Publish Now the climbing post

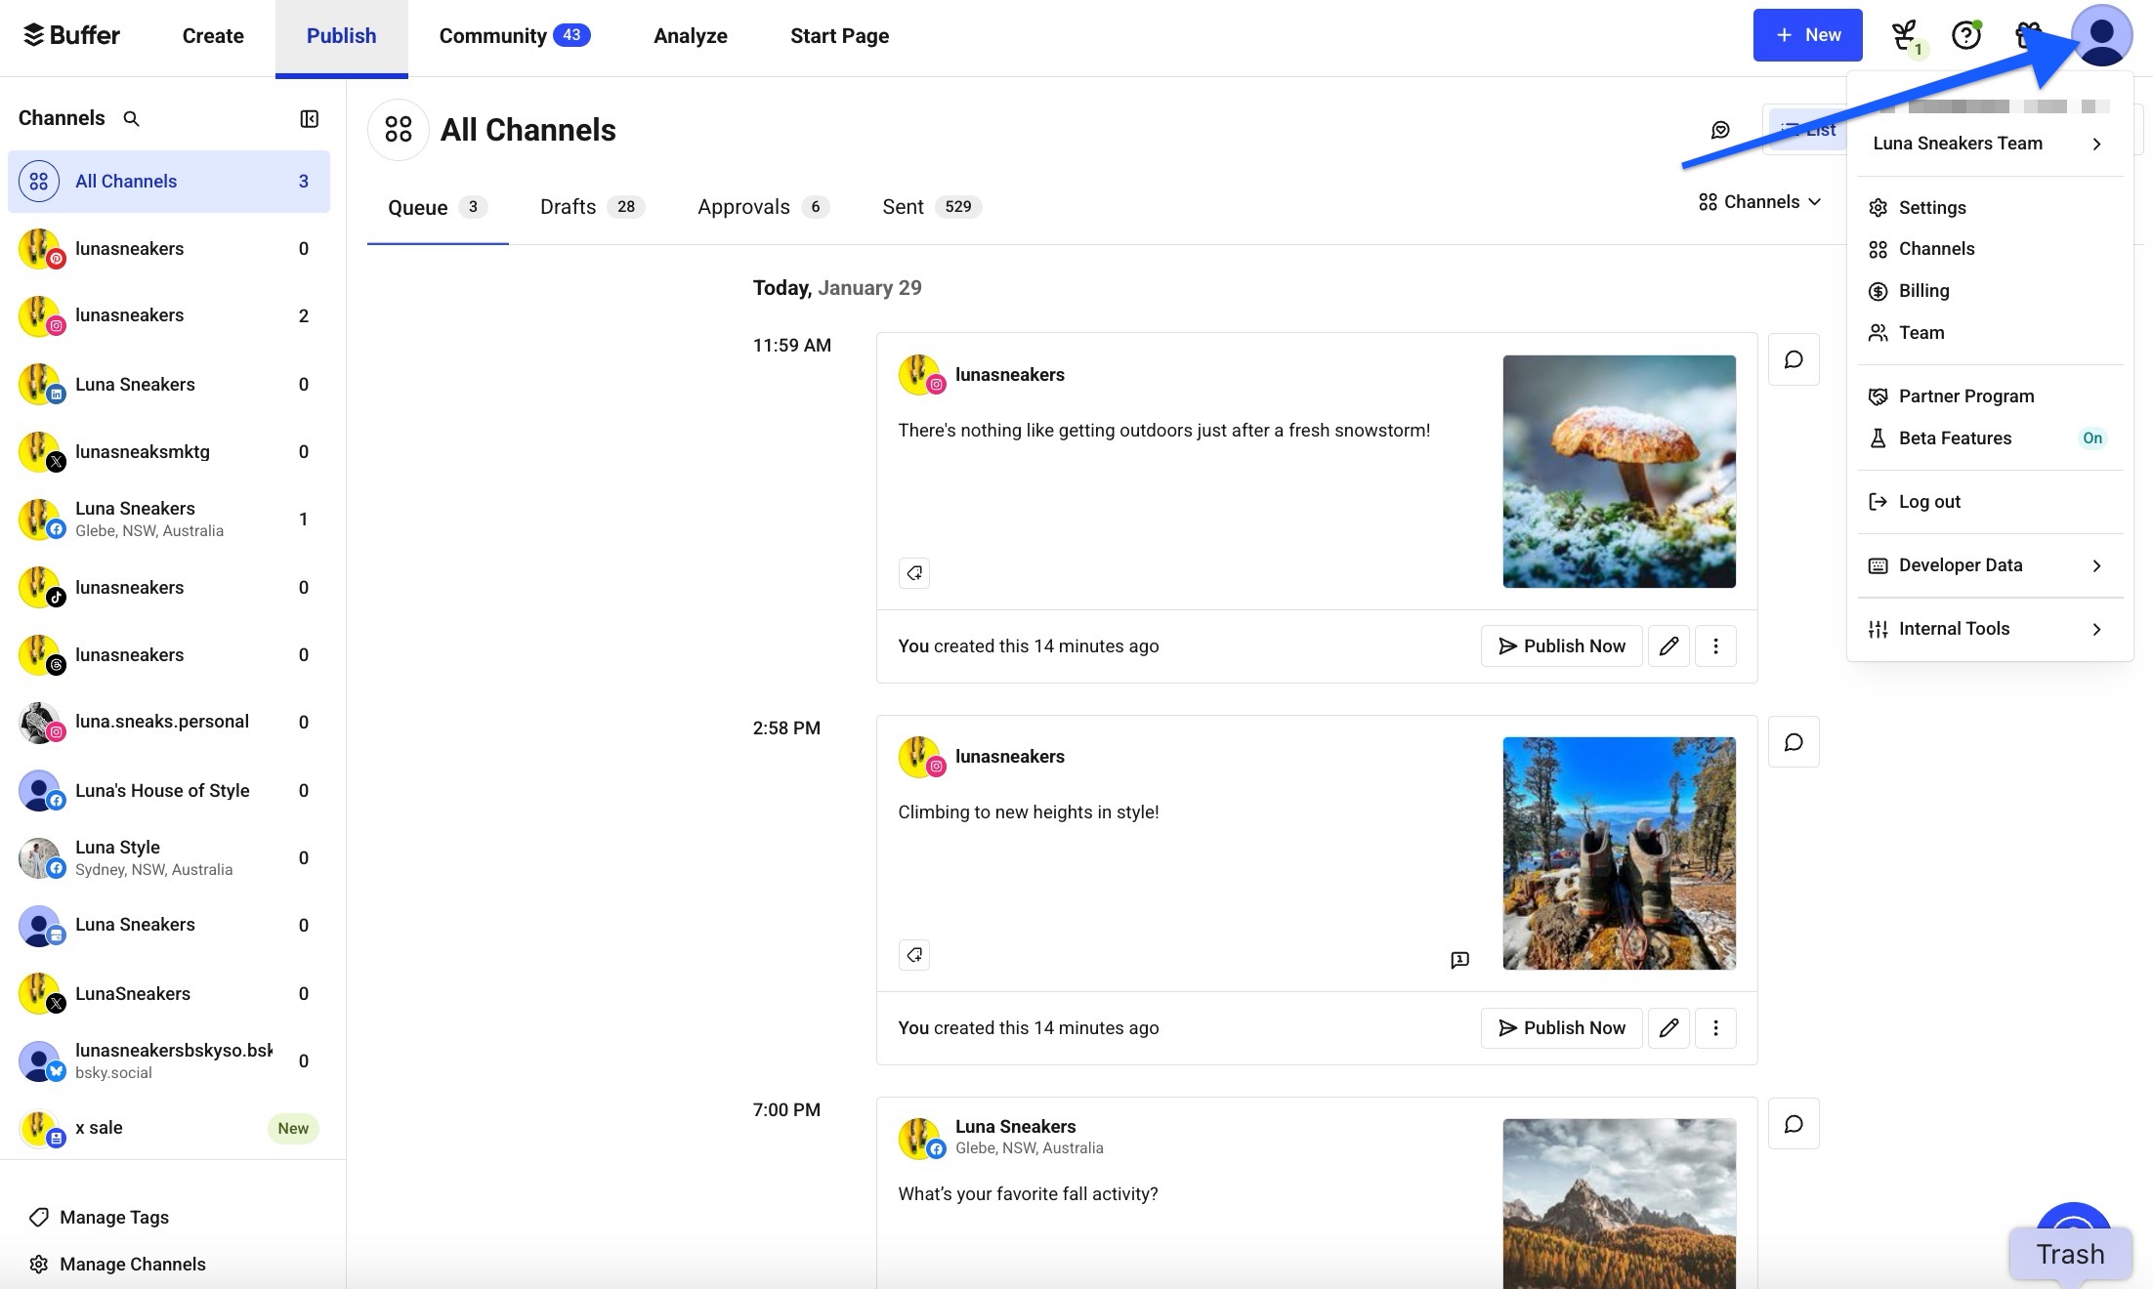(x=1560, y=1027)
